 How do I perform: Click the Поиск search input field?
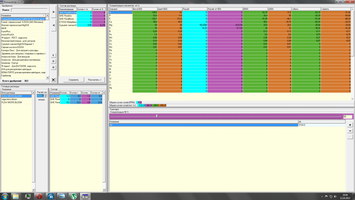[30, 10]
